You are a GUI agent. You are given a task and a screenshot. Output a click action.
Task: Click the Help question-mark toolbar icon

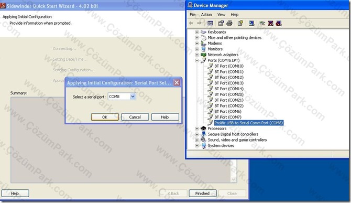240,23
